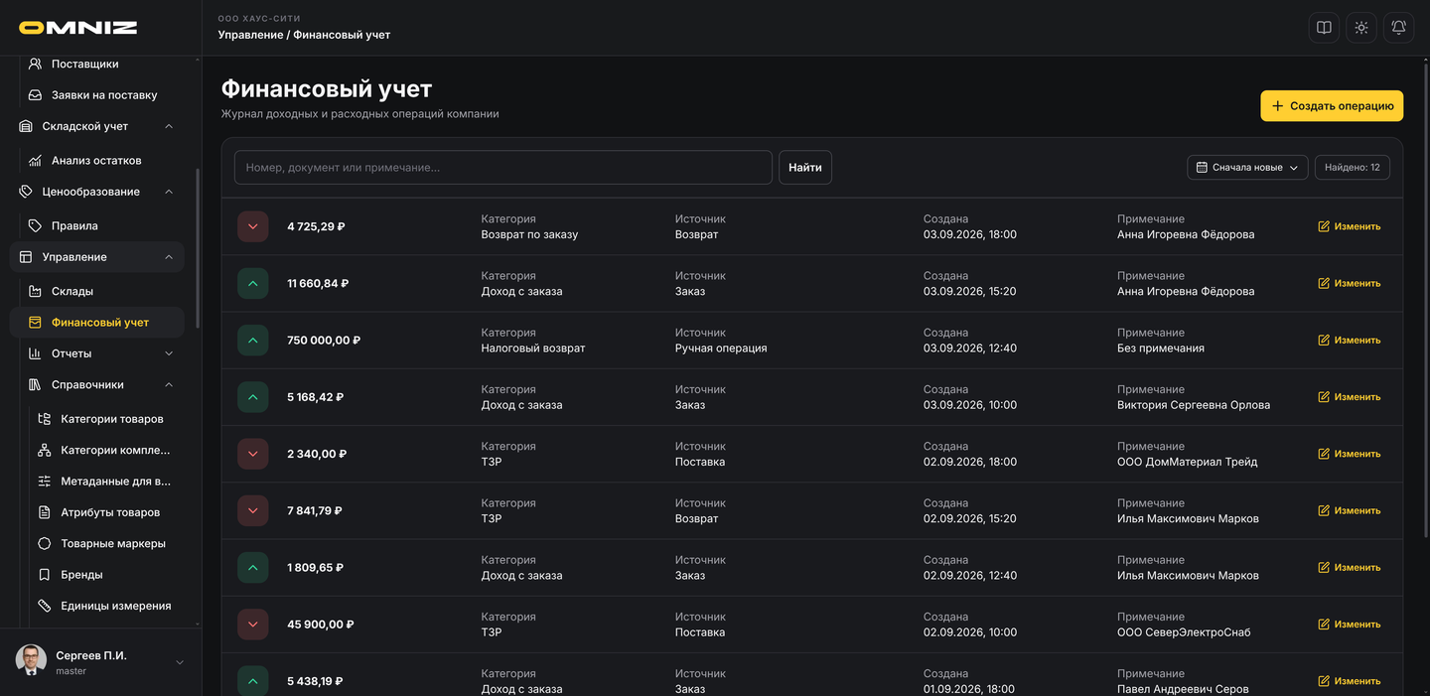Click the Найдено: 12 counter
Viewport: 1430px width, 696px height.
pyautogui.click(x=1353, y=168)
